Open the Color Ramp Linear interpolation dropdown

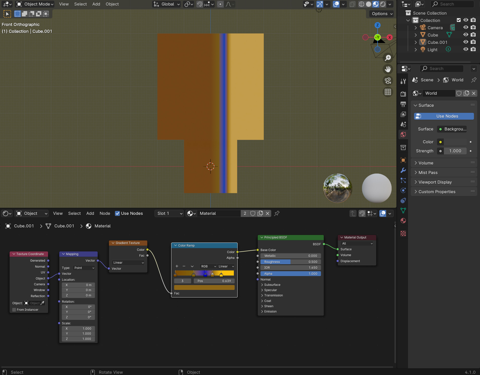[x=225, y=266]
